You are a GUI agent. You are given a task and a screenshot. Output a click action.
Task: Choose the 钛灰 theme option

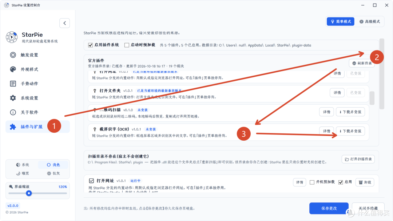[53, 173]
